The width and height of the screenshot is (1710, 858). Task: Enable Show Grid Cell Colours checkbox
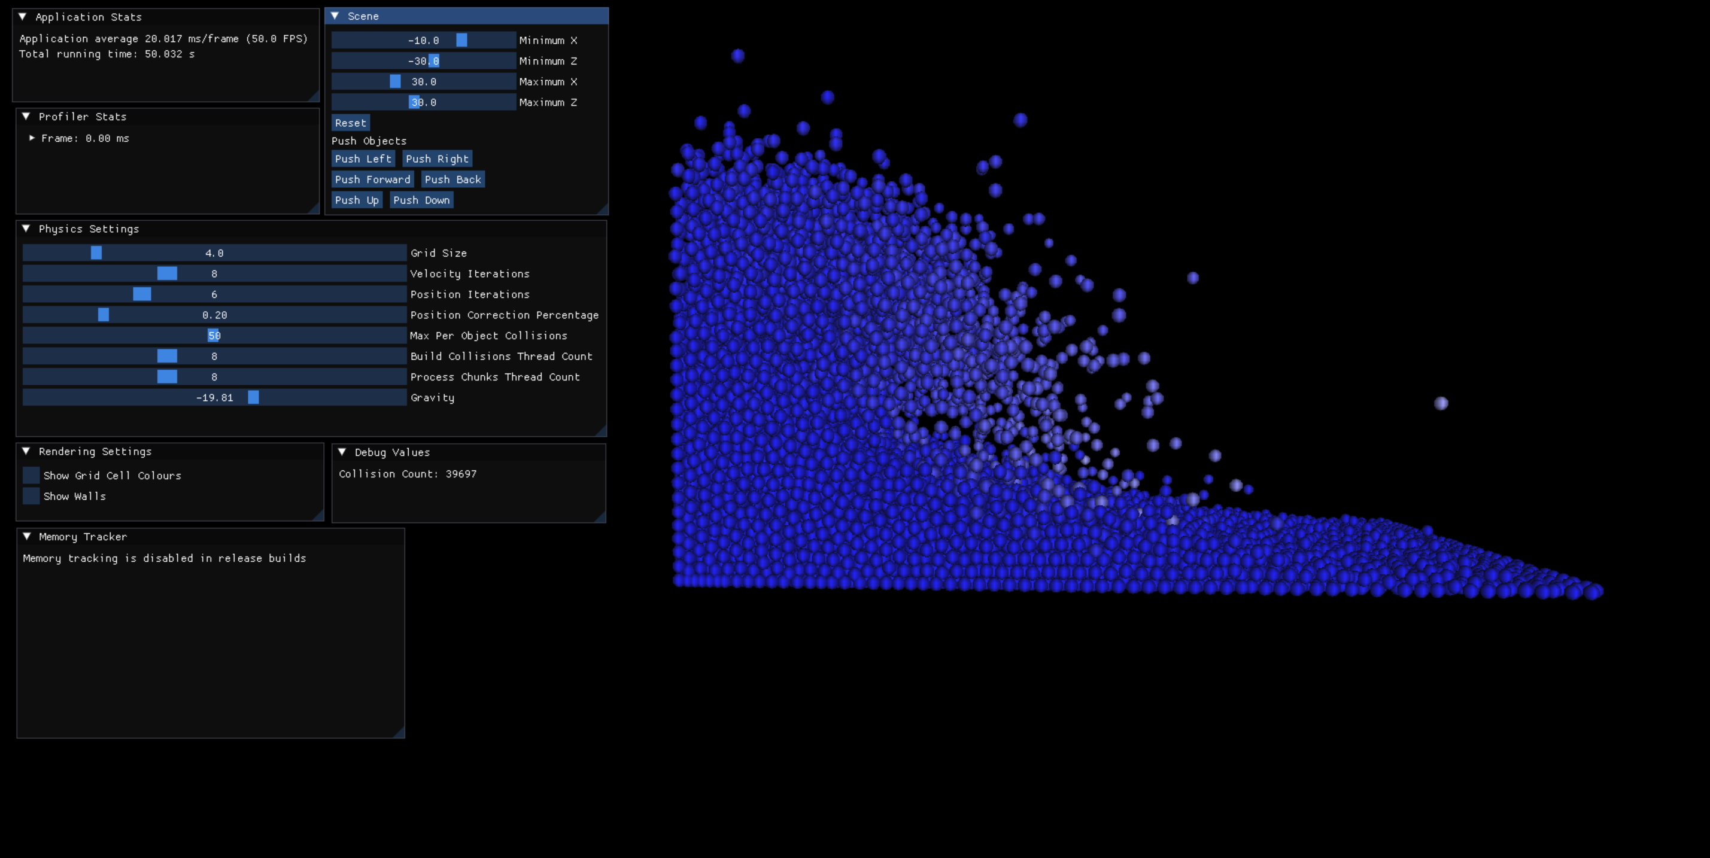(31, 475)
